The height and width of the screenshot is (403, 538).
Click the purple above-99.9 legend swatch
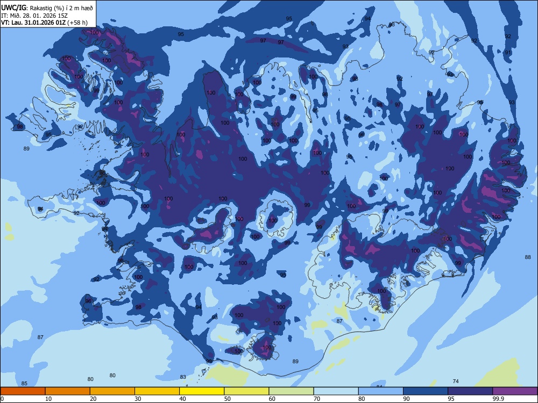pos(515,391)
